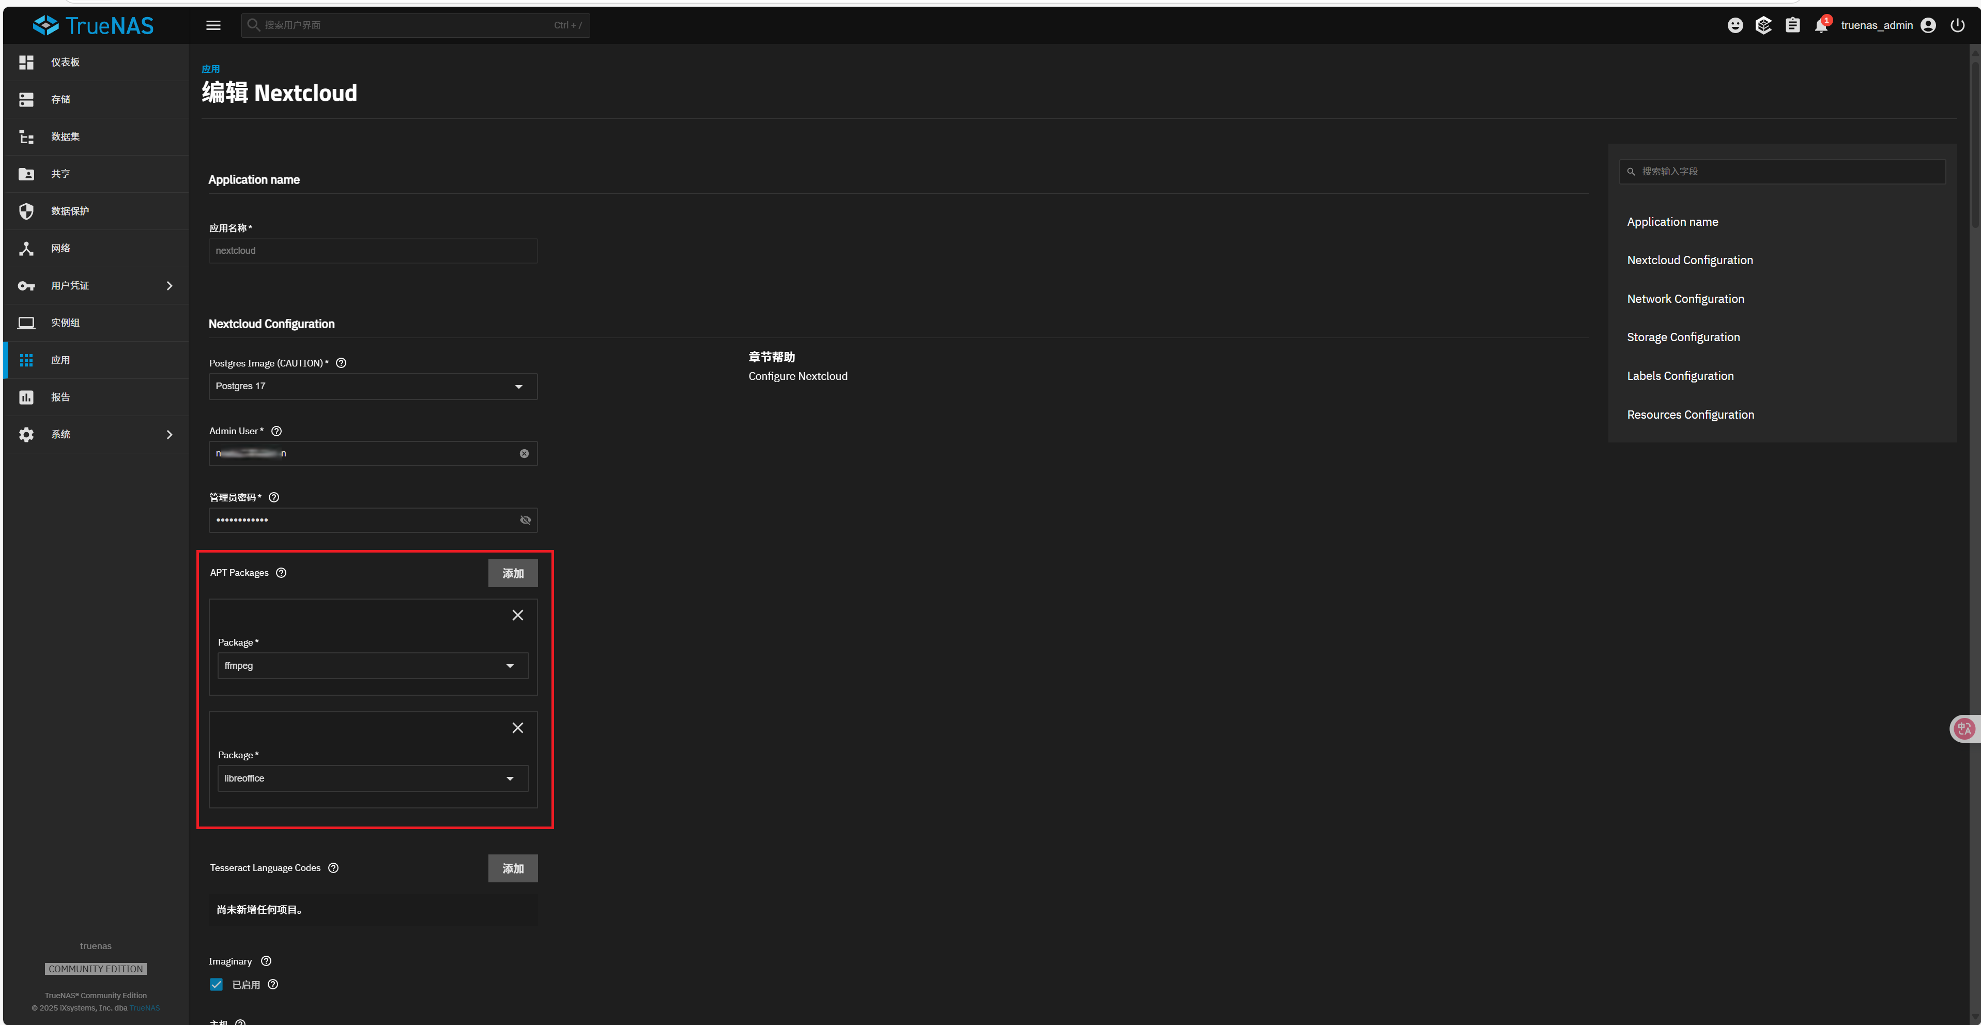Click the power icon to log out
This screenshot has width=1981, height=1025.
(1957, 25)
